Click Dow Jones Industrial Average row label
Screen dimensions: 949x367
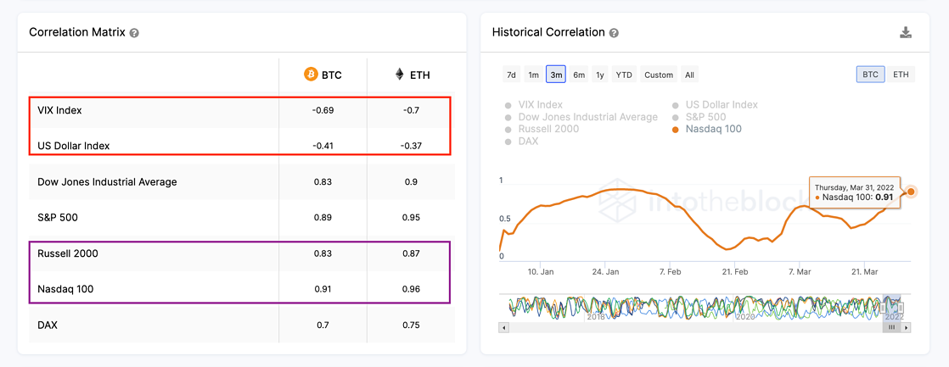click(107, 182)
